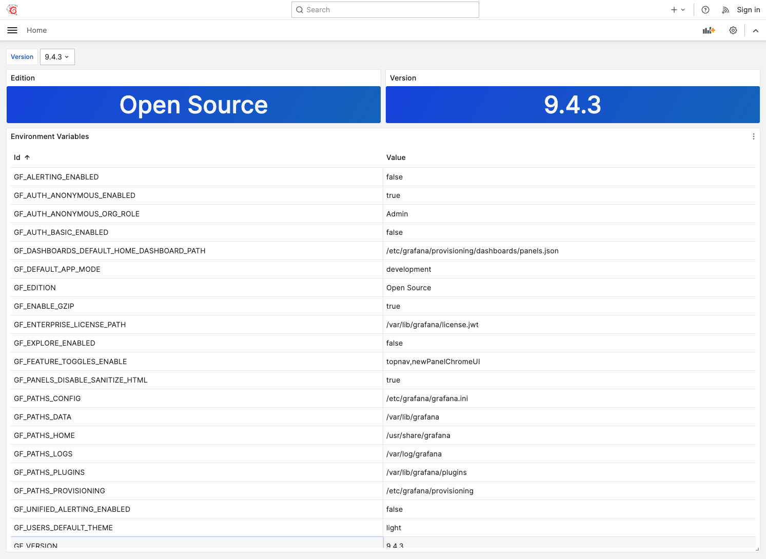Click the Add panel chart icon

[709, 30]
